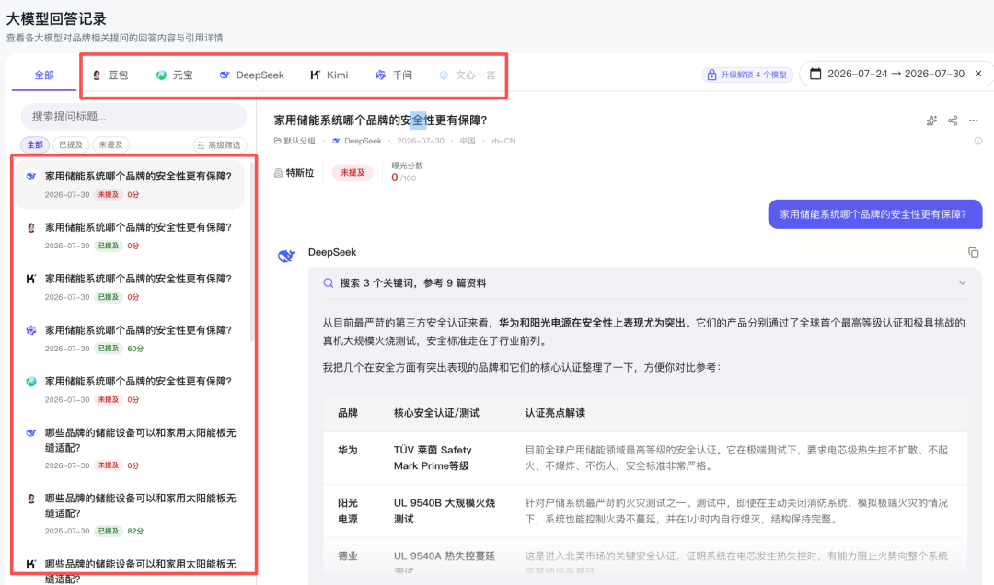
Task: Click the 德业 table cell
Action: (347, 556)
